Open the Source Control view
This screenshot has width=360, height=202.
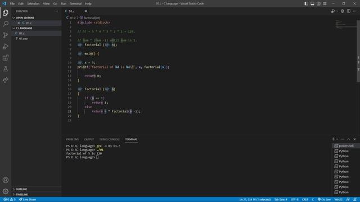tap(6, 35)
